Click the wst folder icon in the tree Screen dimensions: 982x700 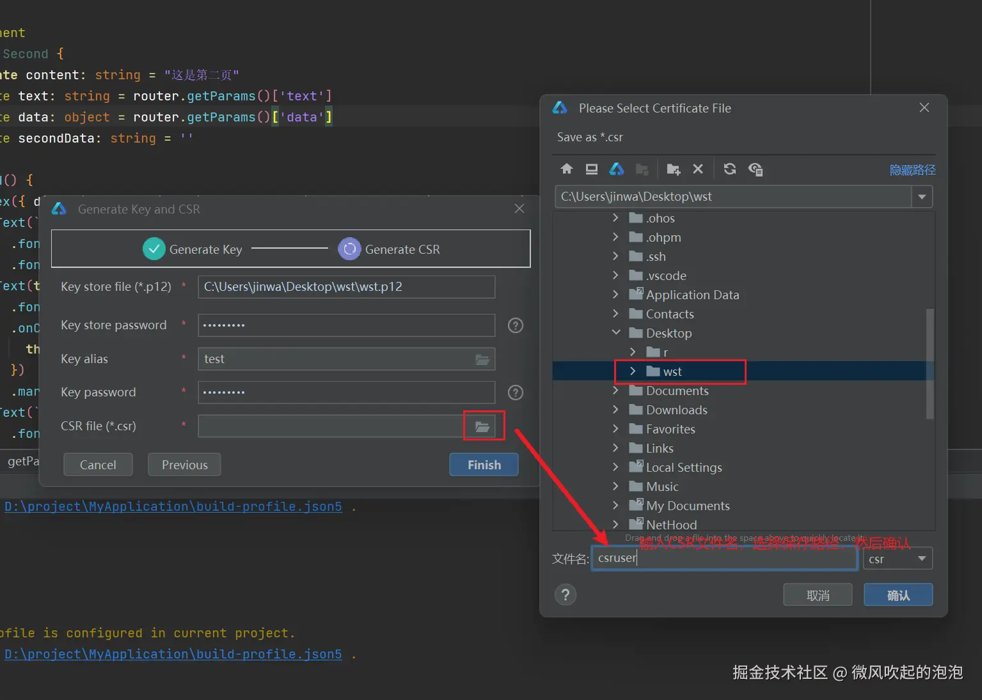(653, 371)
